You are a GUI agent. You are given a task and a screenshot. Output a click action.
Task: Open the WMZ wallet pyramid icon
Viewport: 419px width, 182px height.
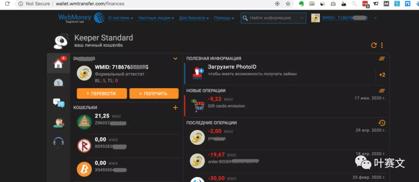tap(85, 122)
